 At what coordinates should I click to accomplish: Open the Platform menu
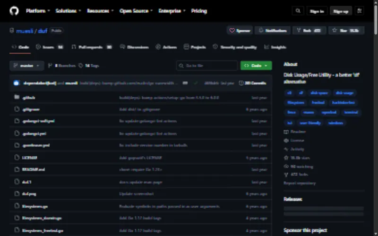point(38,11)
